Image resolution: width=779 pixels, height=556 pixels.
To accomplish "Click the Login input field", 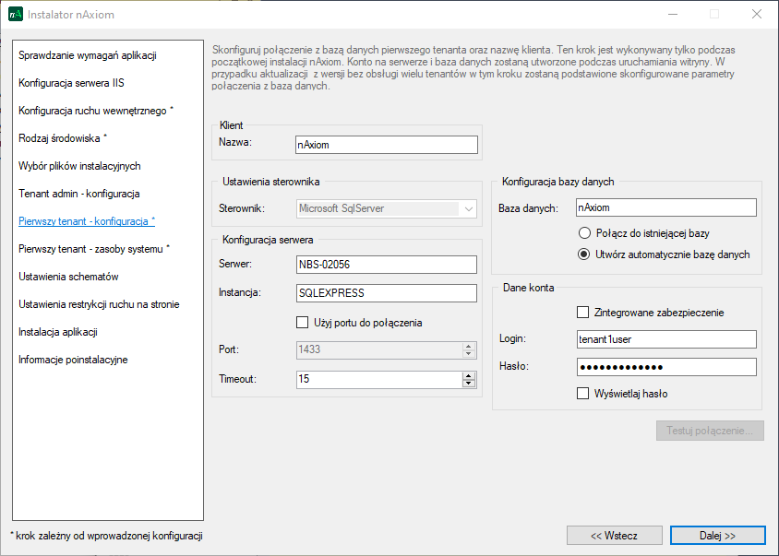I will click(666, 339).
